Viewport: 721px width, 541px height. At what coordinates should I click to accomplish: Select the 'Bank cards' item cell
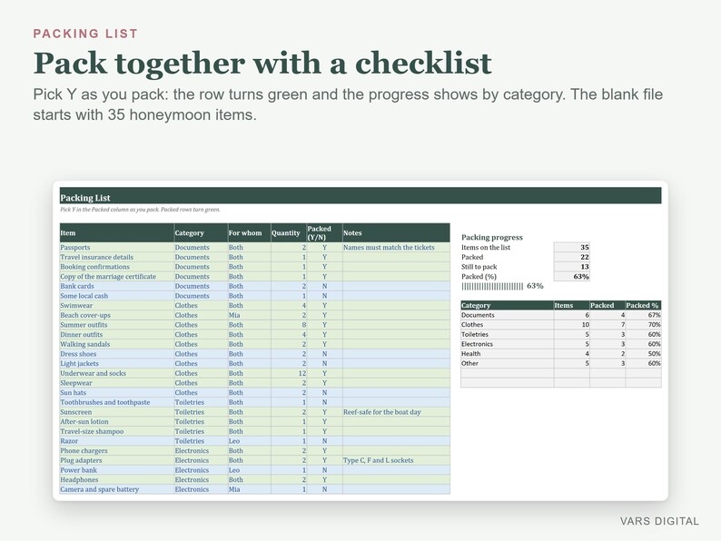tap(117, 286)
